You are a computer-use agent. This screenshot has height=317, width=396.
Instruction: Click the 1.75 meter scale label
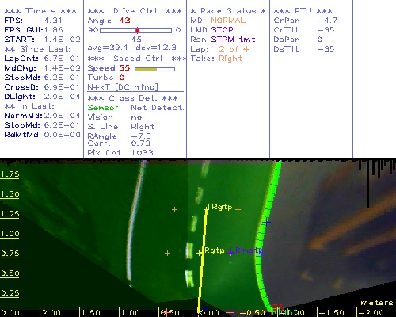[10, 174]
